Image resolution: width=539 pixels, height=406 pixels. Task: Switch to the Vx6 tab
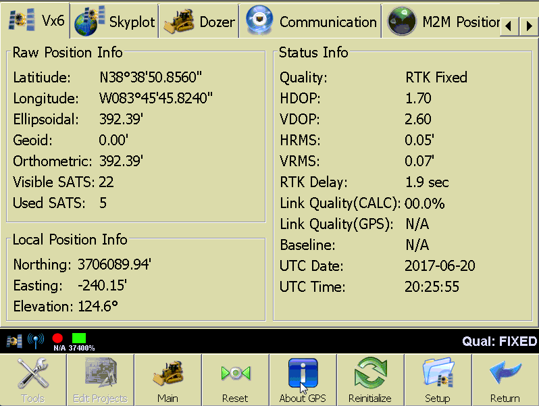(x=35, y=21)
